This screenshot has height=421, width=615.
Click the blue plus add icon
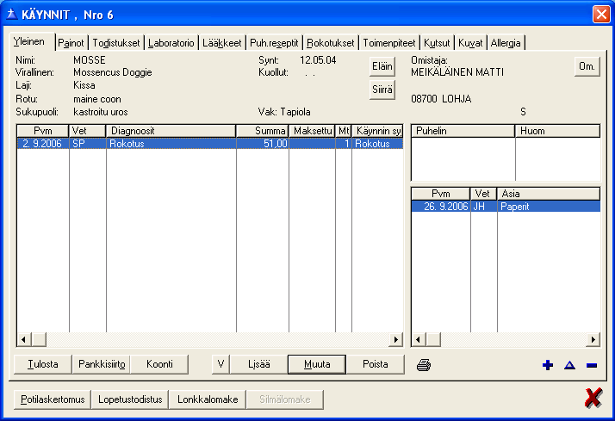[548, 365]
